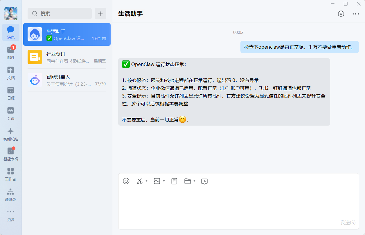Click the 发送(S) send button
The width and height of the screenshot is (365, 235).
tap(348, 222)
